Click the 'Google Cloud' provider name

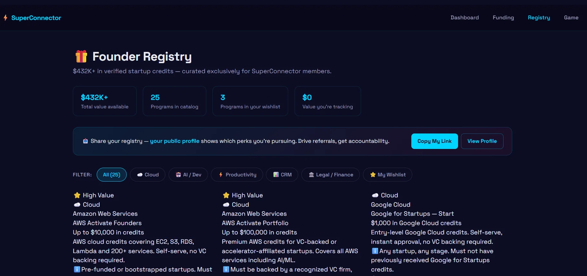[x=391, y=205]
